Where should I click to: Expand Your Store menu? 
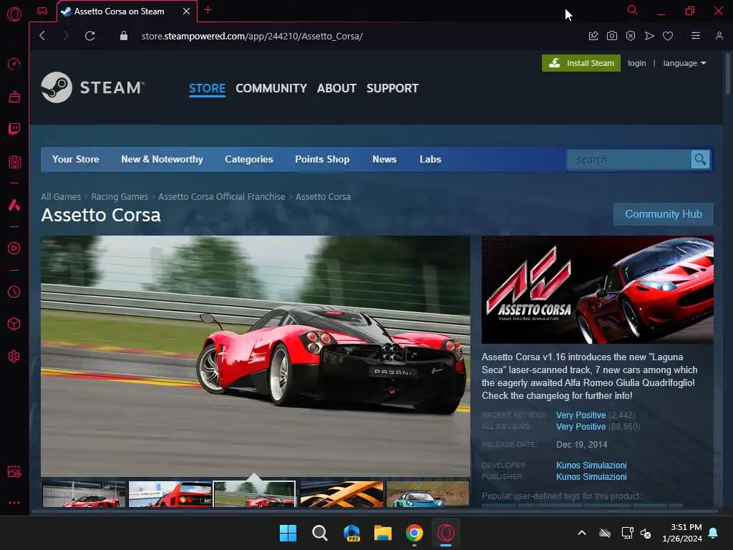[75, 160]
